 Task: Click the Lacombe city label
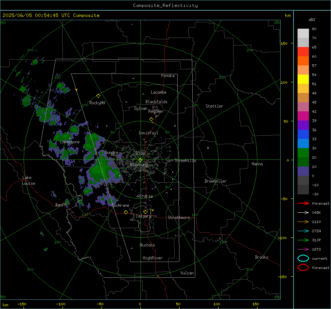158,92
